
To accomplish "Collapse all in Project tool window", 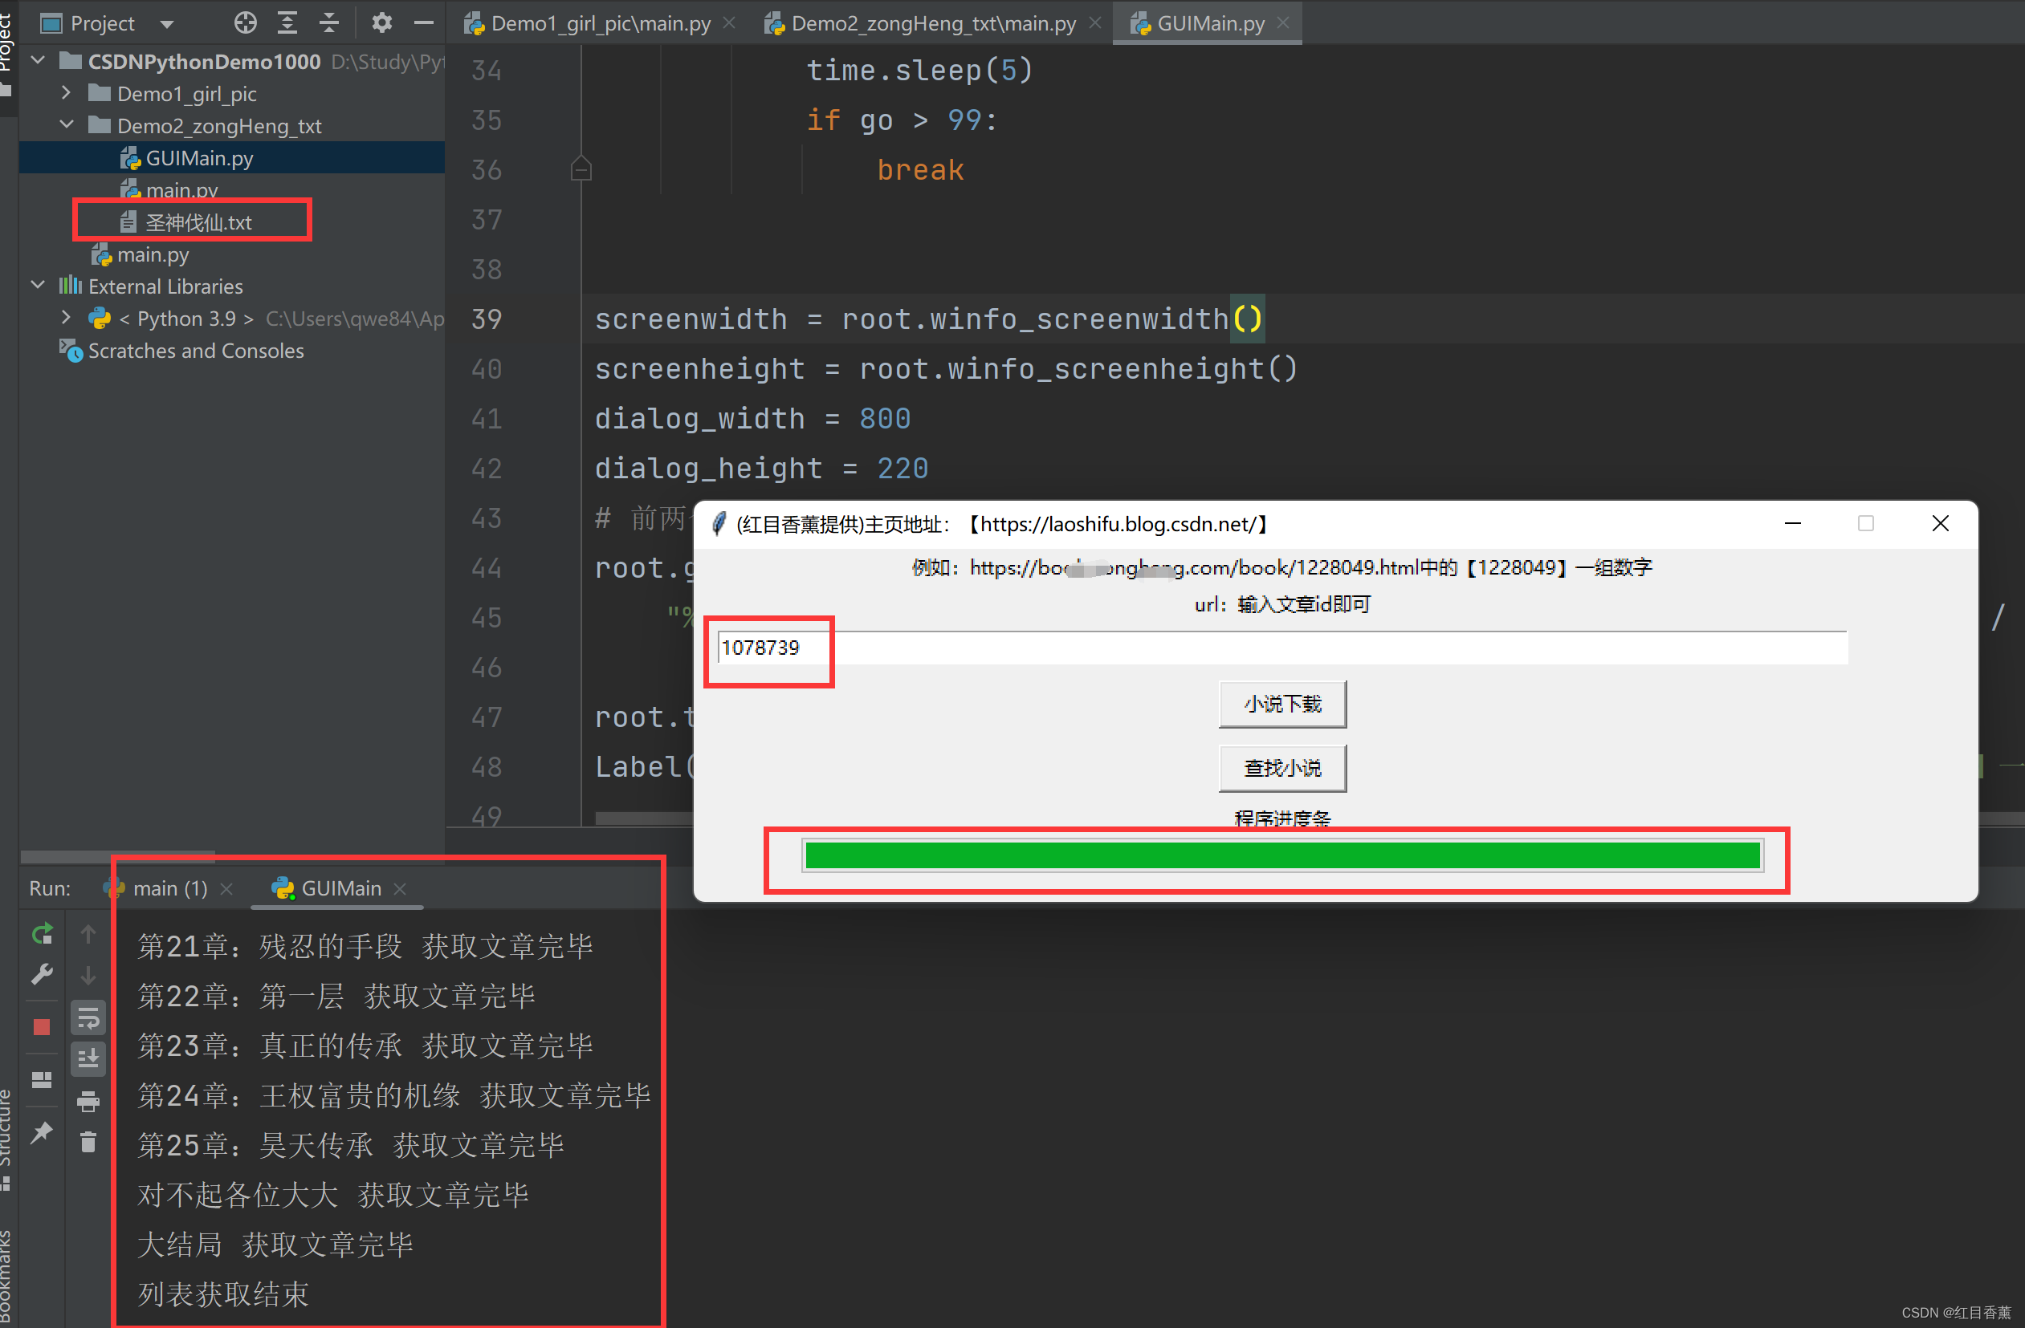I will 329,23.
